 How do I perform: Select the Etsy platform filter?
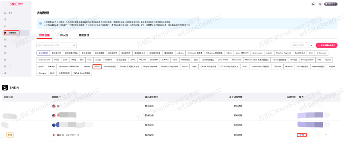point(82,60)
